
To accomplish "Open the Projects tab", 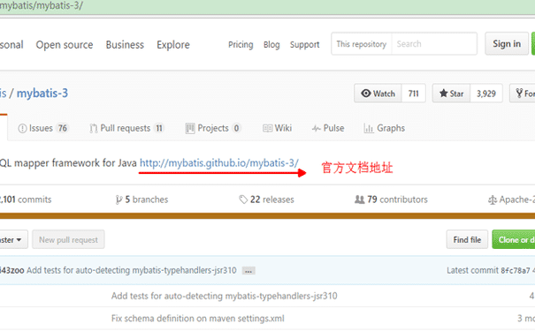I will tap(213, 128).
